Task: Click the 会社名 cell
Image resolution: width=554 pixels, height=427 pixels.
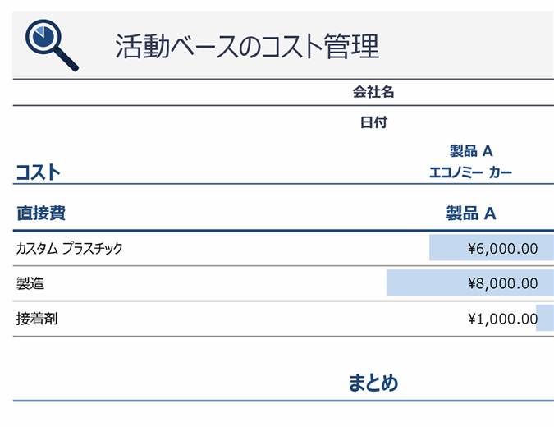Action: [x=373, y=93]
